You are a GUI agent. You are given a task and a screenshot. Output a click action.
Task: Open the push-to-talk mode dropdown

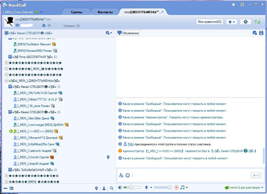[262, 187]
